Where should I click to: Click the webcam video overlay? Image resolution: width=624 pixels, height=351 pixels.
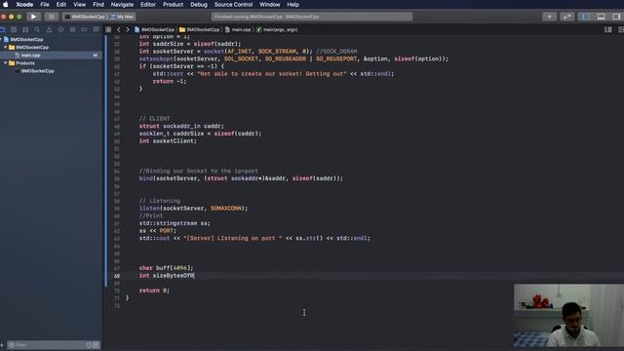click(x=568, y=315)
